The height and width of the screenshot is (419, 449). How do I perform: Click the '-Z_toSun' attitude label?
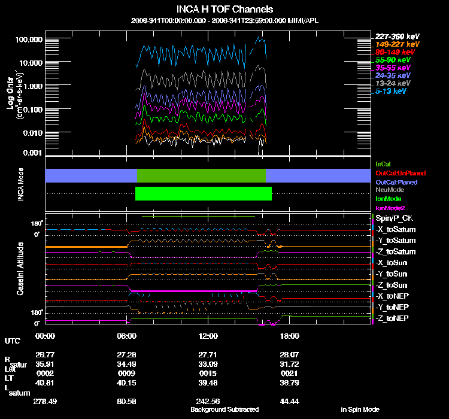pos(391,285)
